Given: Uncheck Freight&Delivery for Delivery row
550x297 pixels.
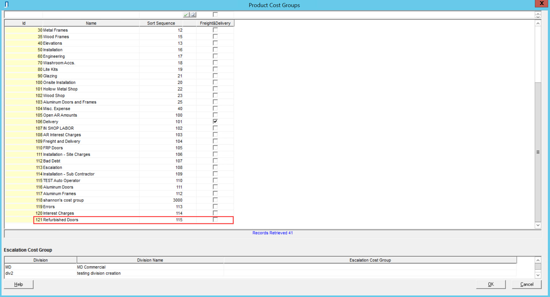Looking at the screenshot, I should pos(215,121).
